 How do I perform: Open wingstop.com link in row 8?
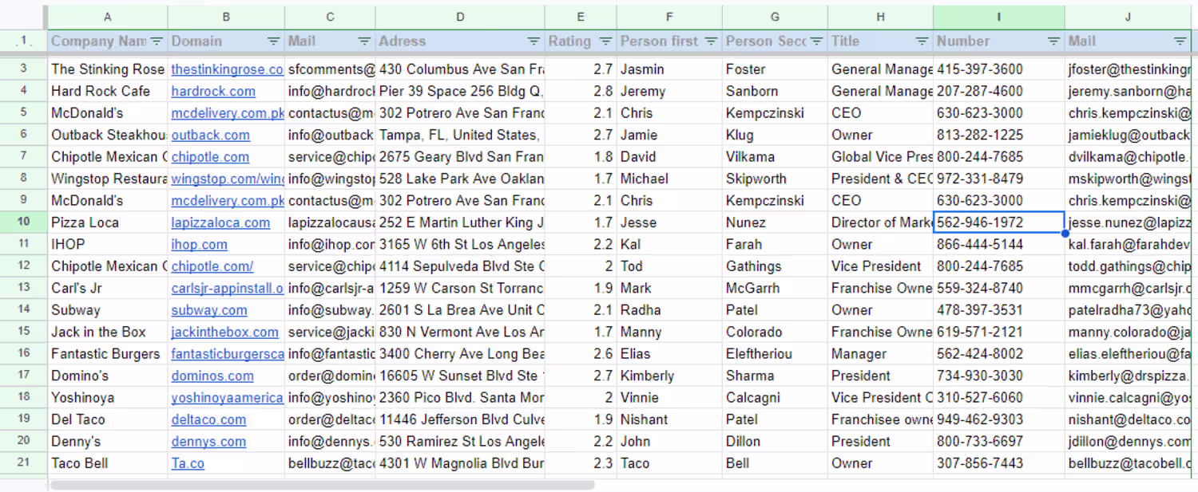227,179
